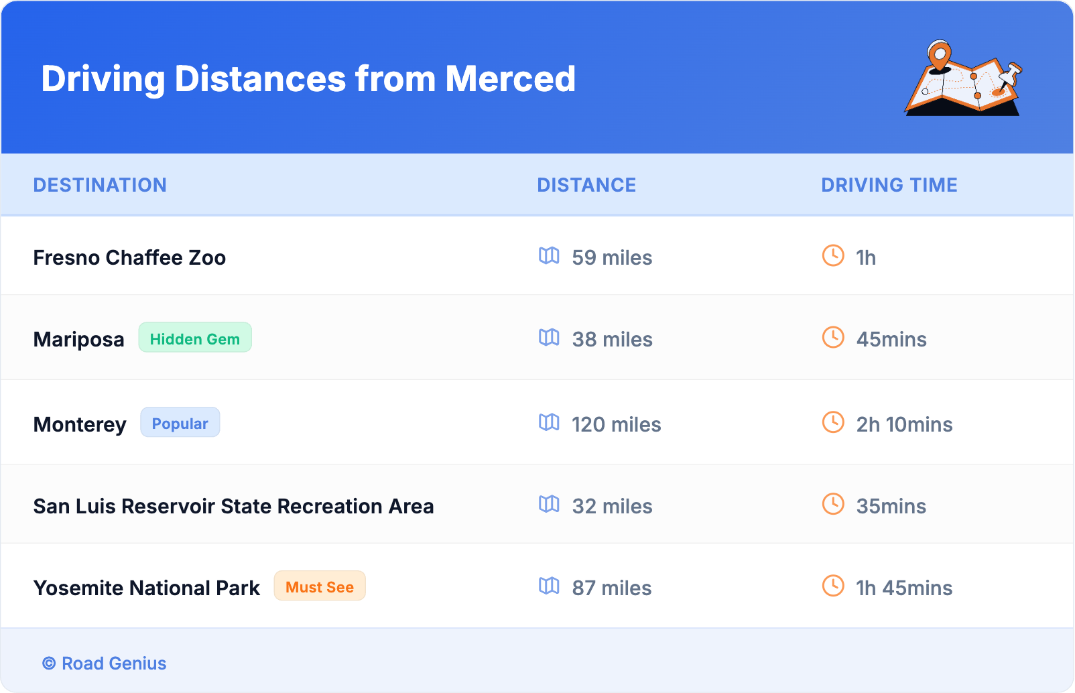Screen dimensions: 1075x693
Task: Click the clock icon beside 2h 10mins
Action: pos(833,422)
